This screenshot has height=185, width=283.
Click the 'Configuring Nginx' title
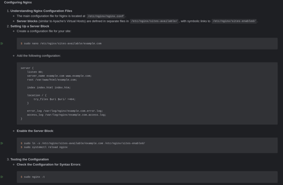click(18, 2)
